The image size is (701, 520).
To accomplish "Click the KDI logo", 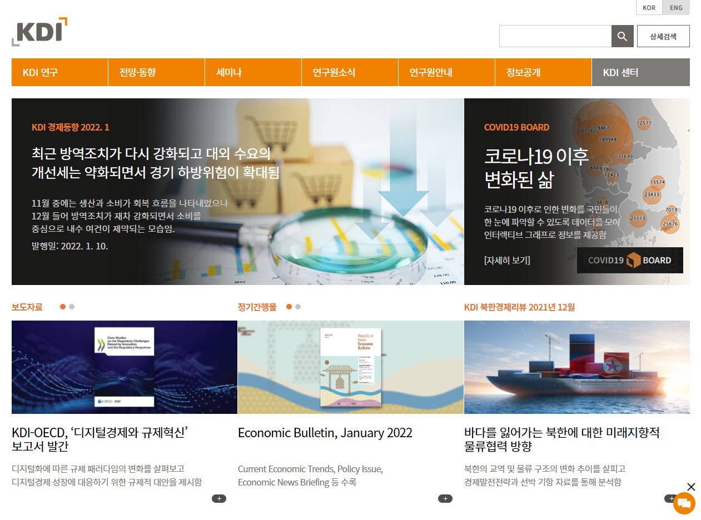I will point(39,32).
